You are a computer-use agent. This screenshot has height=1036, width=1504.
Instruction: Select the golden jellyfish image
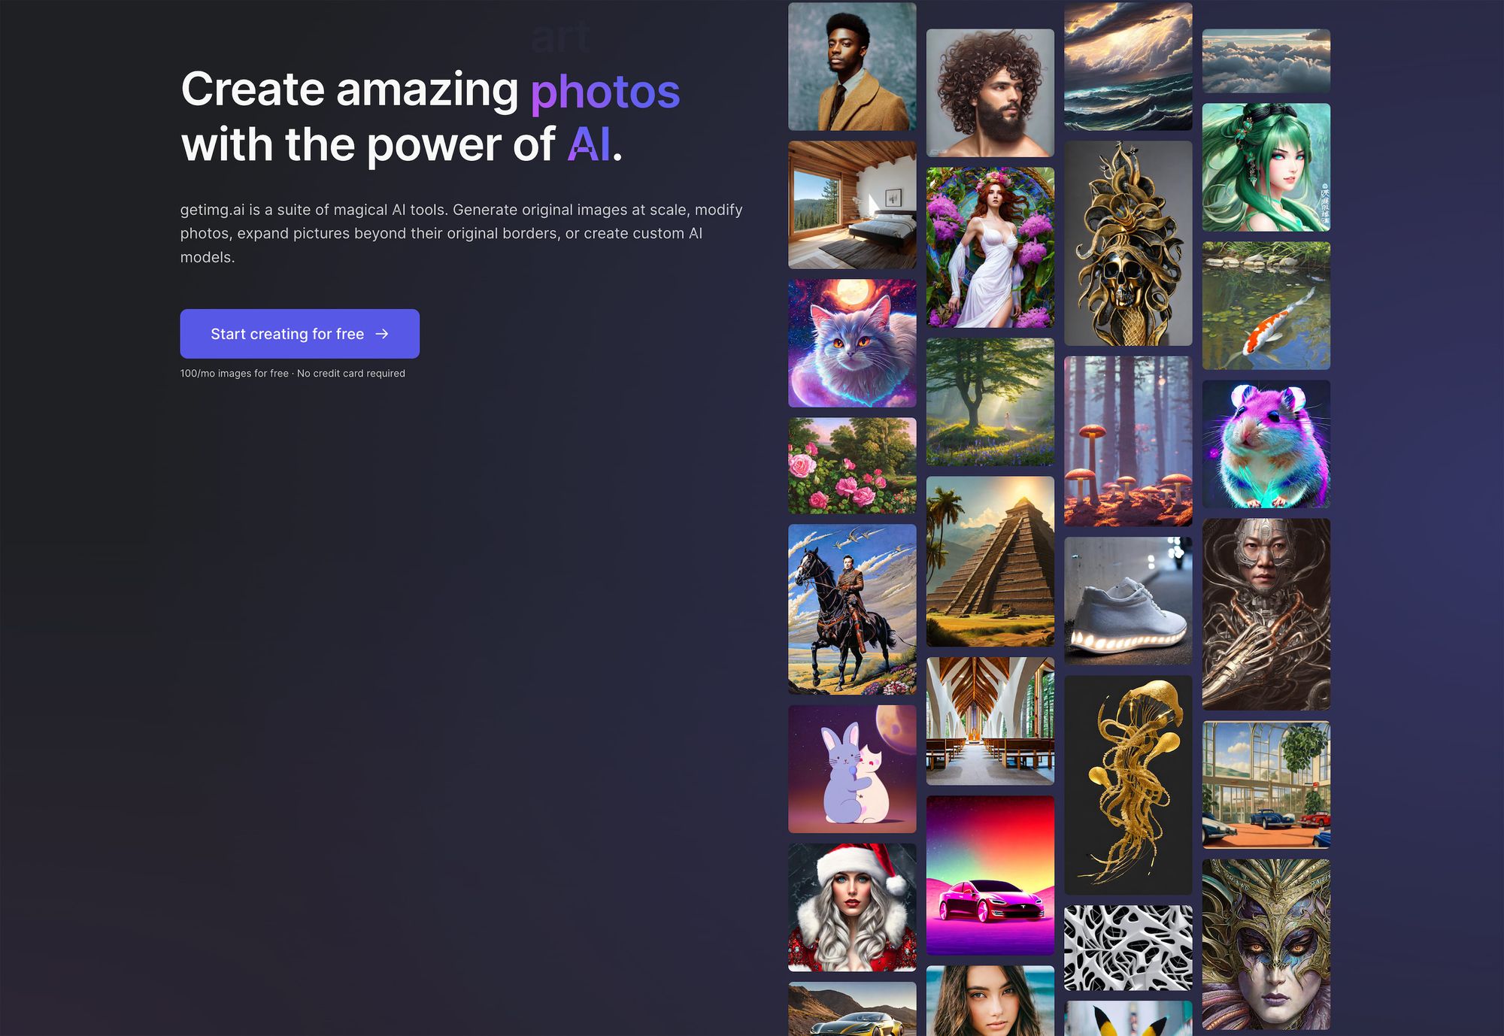point(1128,785)
